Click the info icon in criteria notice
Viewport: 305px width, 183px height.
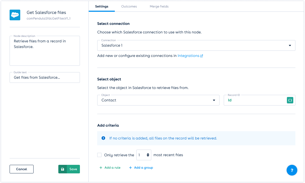(103, 138)
